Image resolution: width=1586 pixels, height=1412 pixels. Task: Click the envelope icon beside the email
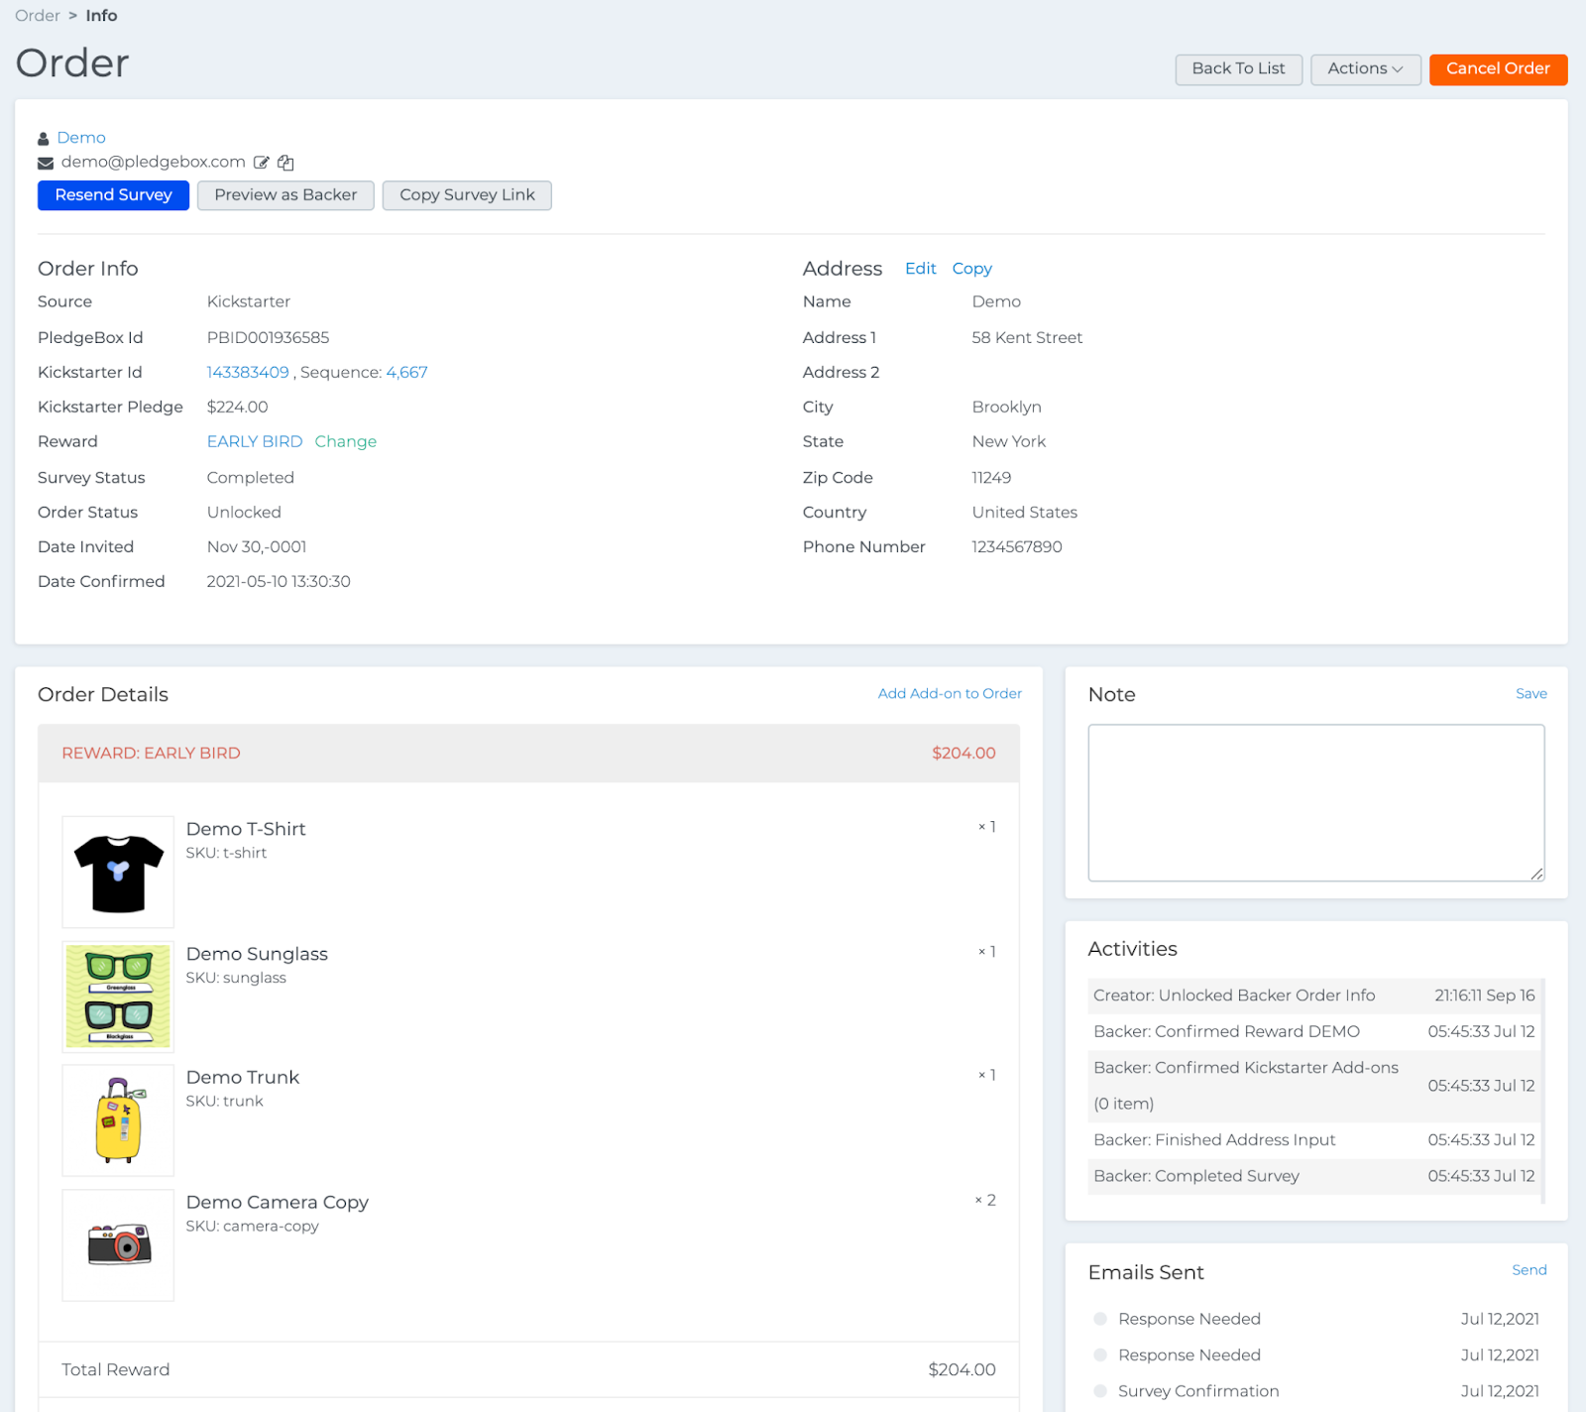click(x=46, y=163)
